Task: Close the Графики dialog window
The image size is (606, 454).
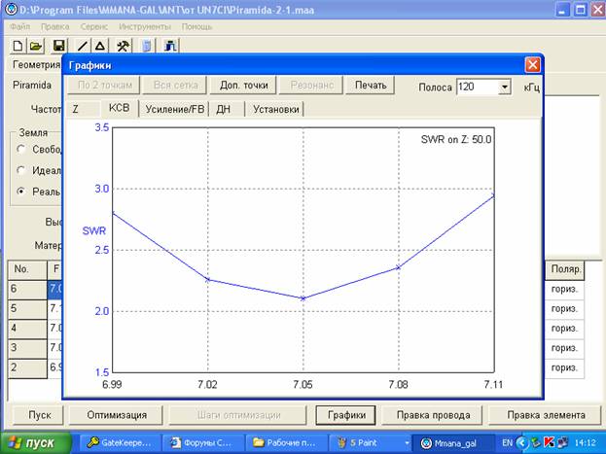Action: point(532,64)
